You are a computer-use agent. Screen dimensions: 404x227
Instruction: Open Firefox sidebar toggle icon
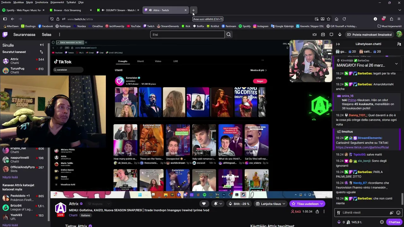(5, 19)
